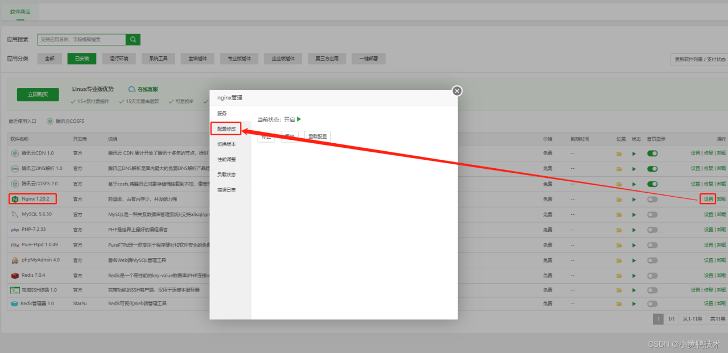Image resolution: width=728 pixels, height=353 pixels.
Task: Toggle 首页显示 for Pure-Ftpd
Action: pos(652,245)
